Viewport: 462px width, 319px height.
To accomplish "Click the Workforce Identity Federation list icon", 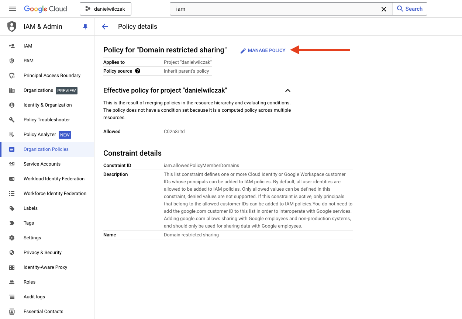I will click(12, 194).
